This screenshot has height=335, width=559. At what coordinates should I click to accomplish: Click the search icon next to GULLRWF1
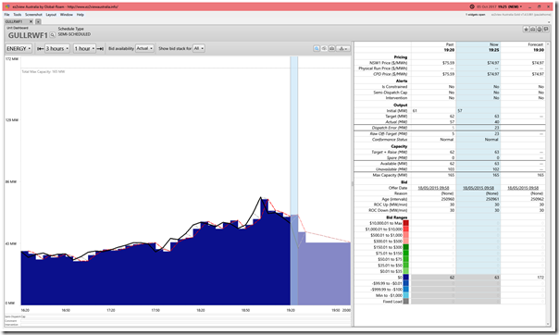point(53,35)
